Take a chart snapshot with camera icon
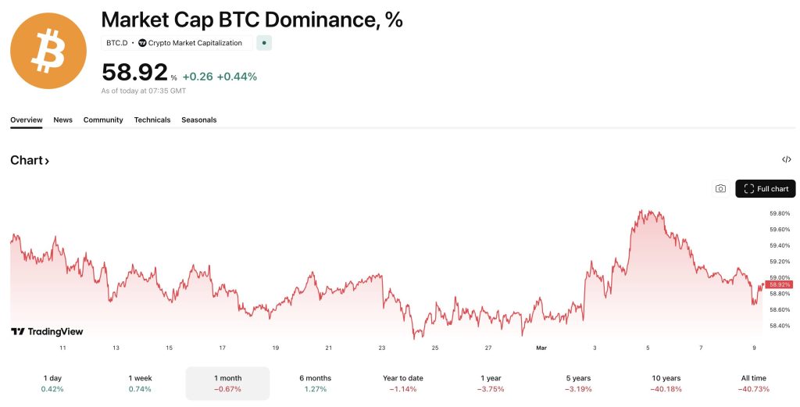The height and width of the screenshot is (407, 800). [x=720, y=188]
